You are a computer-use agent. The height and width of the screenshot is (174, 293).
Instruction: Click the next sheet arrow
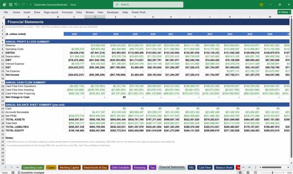click(x=11, y=167)
